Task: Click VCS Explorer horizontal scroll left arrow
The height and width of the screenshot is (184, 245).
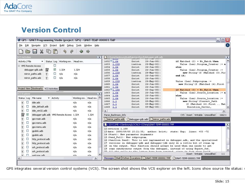Action: 19,158
